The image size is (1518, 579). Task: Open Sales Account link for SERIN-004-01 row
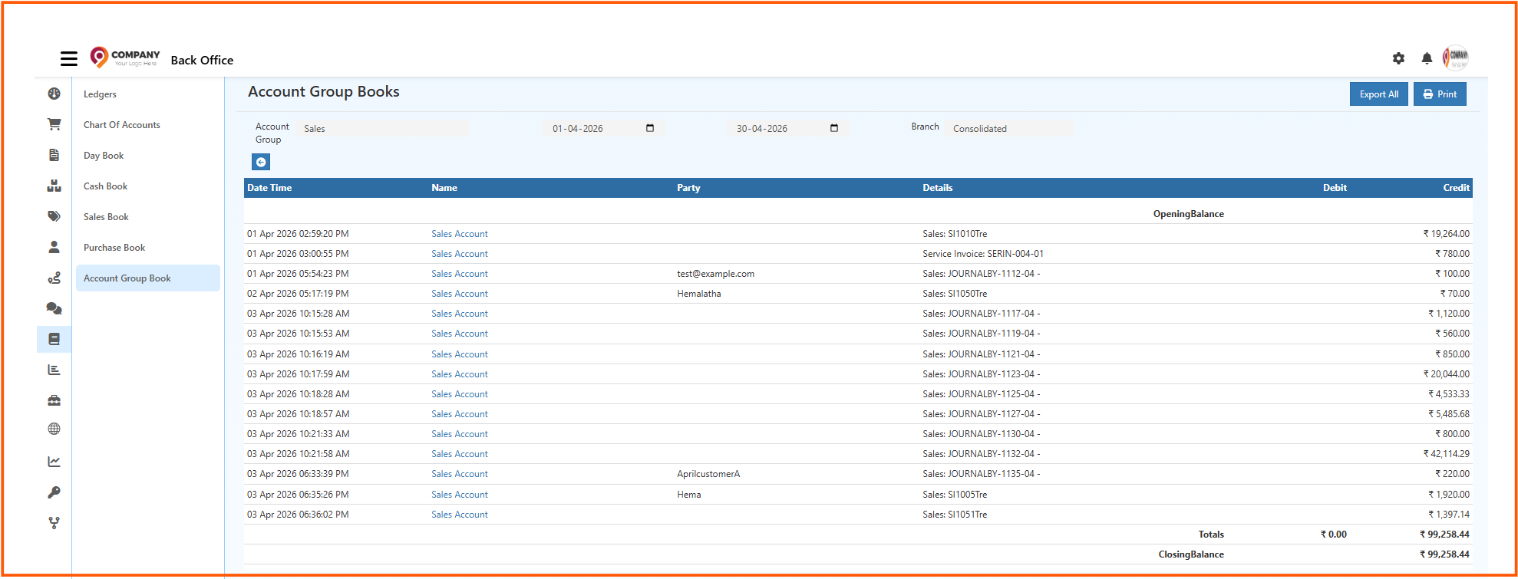tap(460, 254)
